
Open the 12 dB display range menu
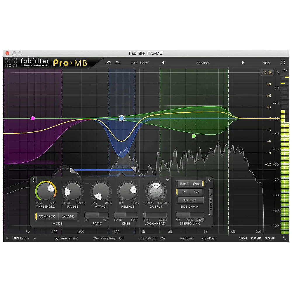click(x=267, y=73)
